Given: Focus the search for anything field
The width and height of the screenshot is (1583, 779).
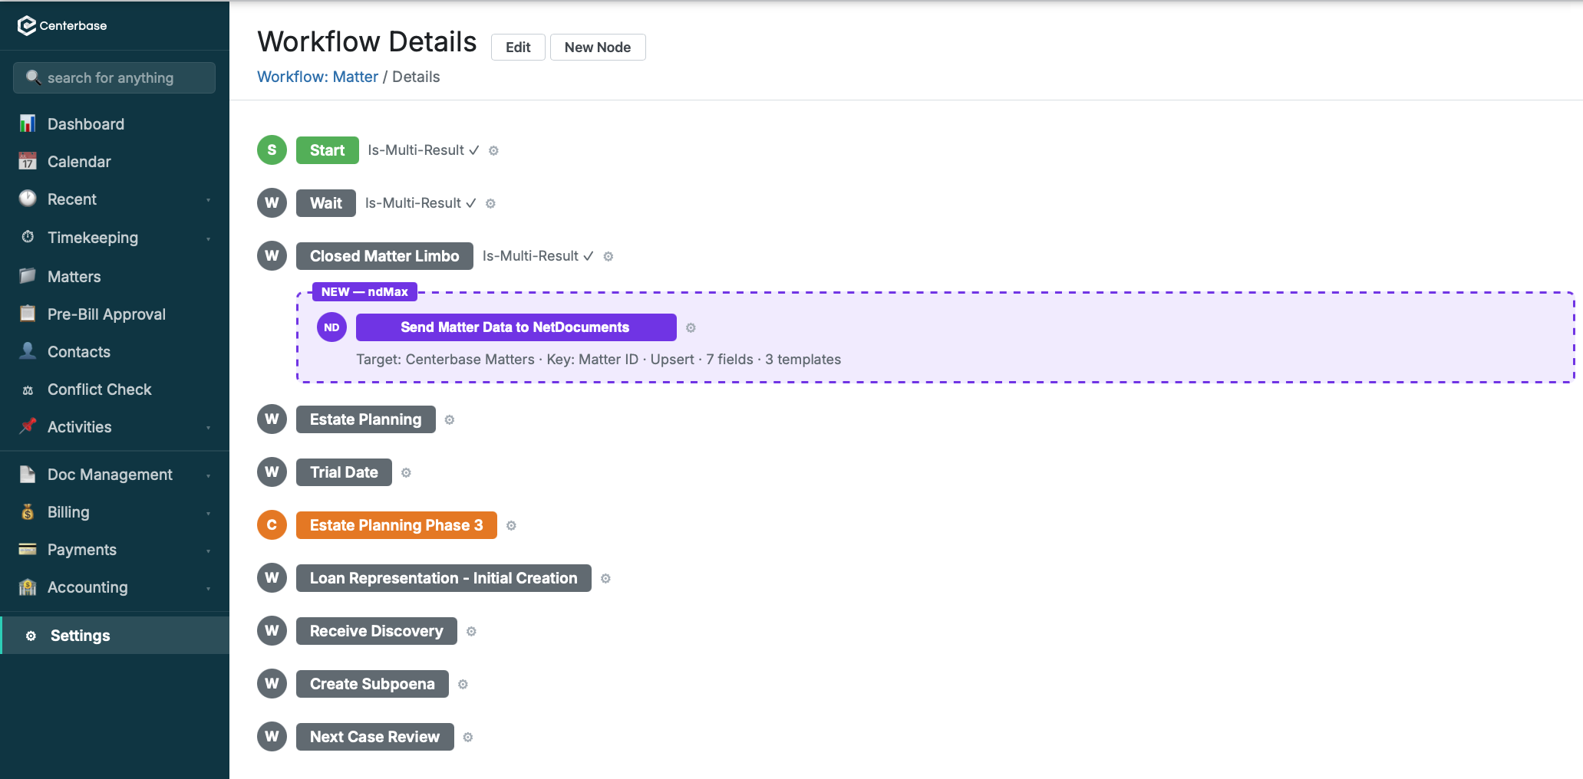Looking at the screenshot, I should [114, 78].
